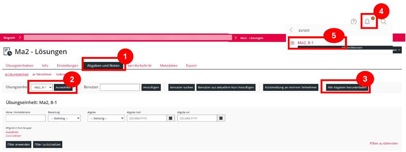
Task: Switch to the Übungseinheiten tab
Action: click(19, 66)
